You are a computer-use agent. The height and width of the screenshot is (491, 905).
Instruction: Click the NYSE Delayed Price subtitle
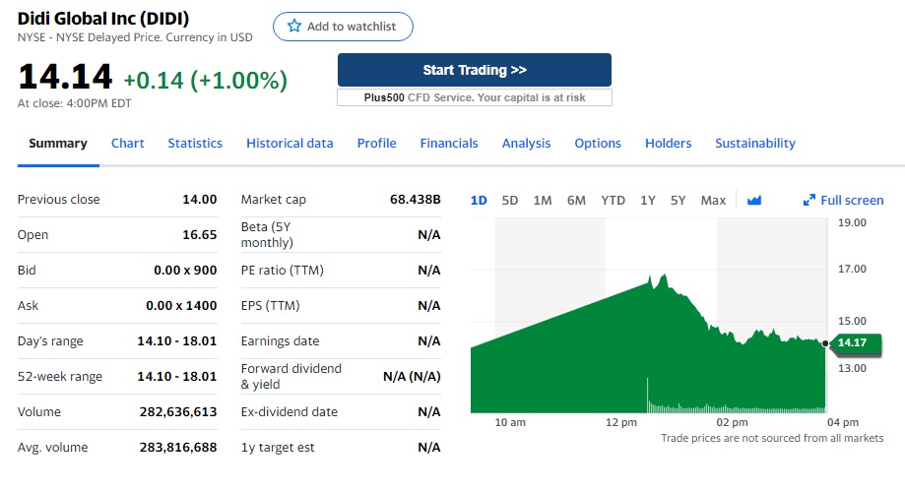[x=135, y=37]
